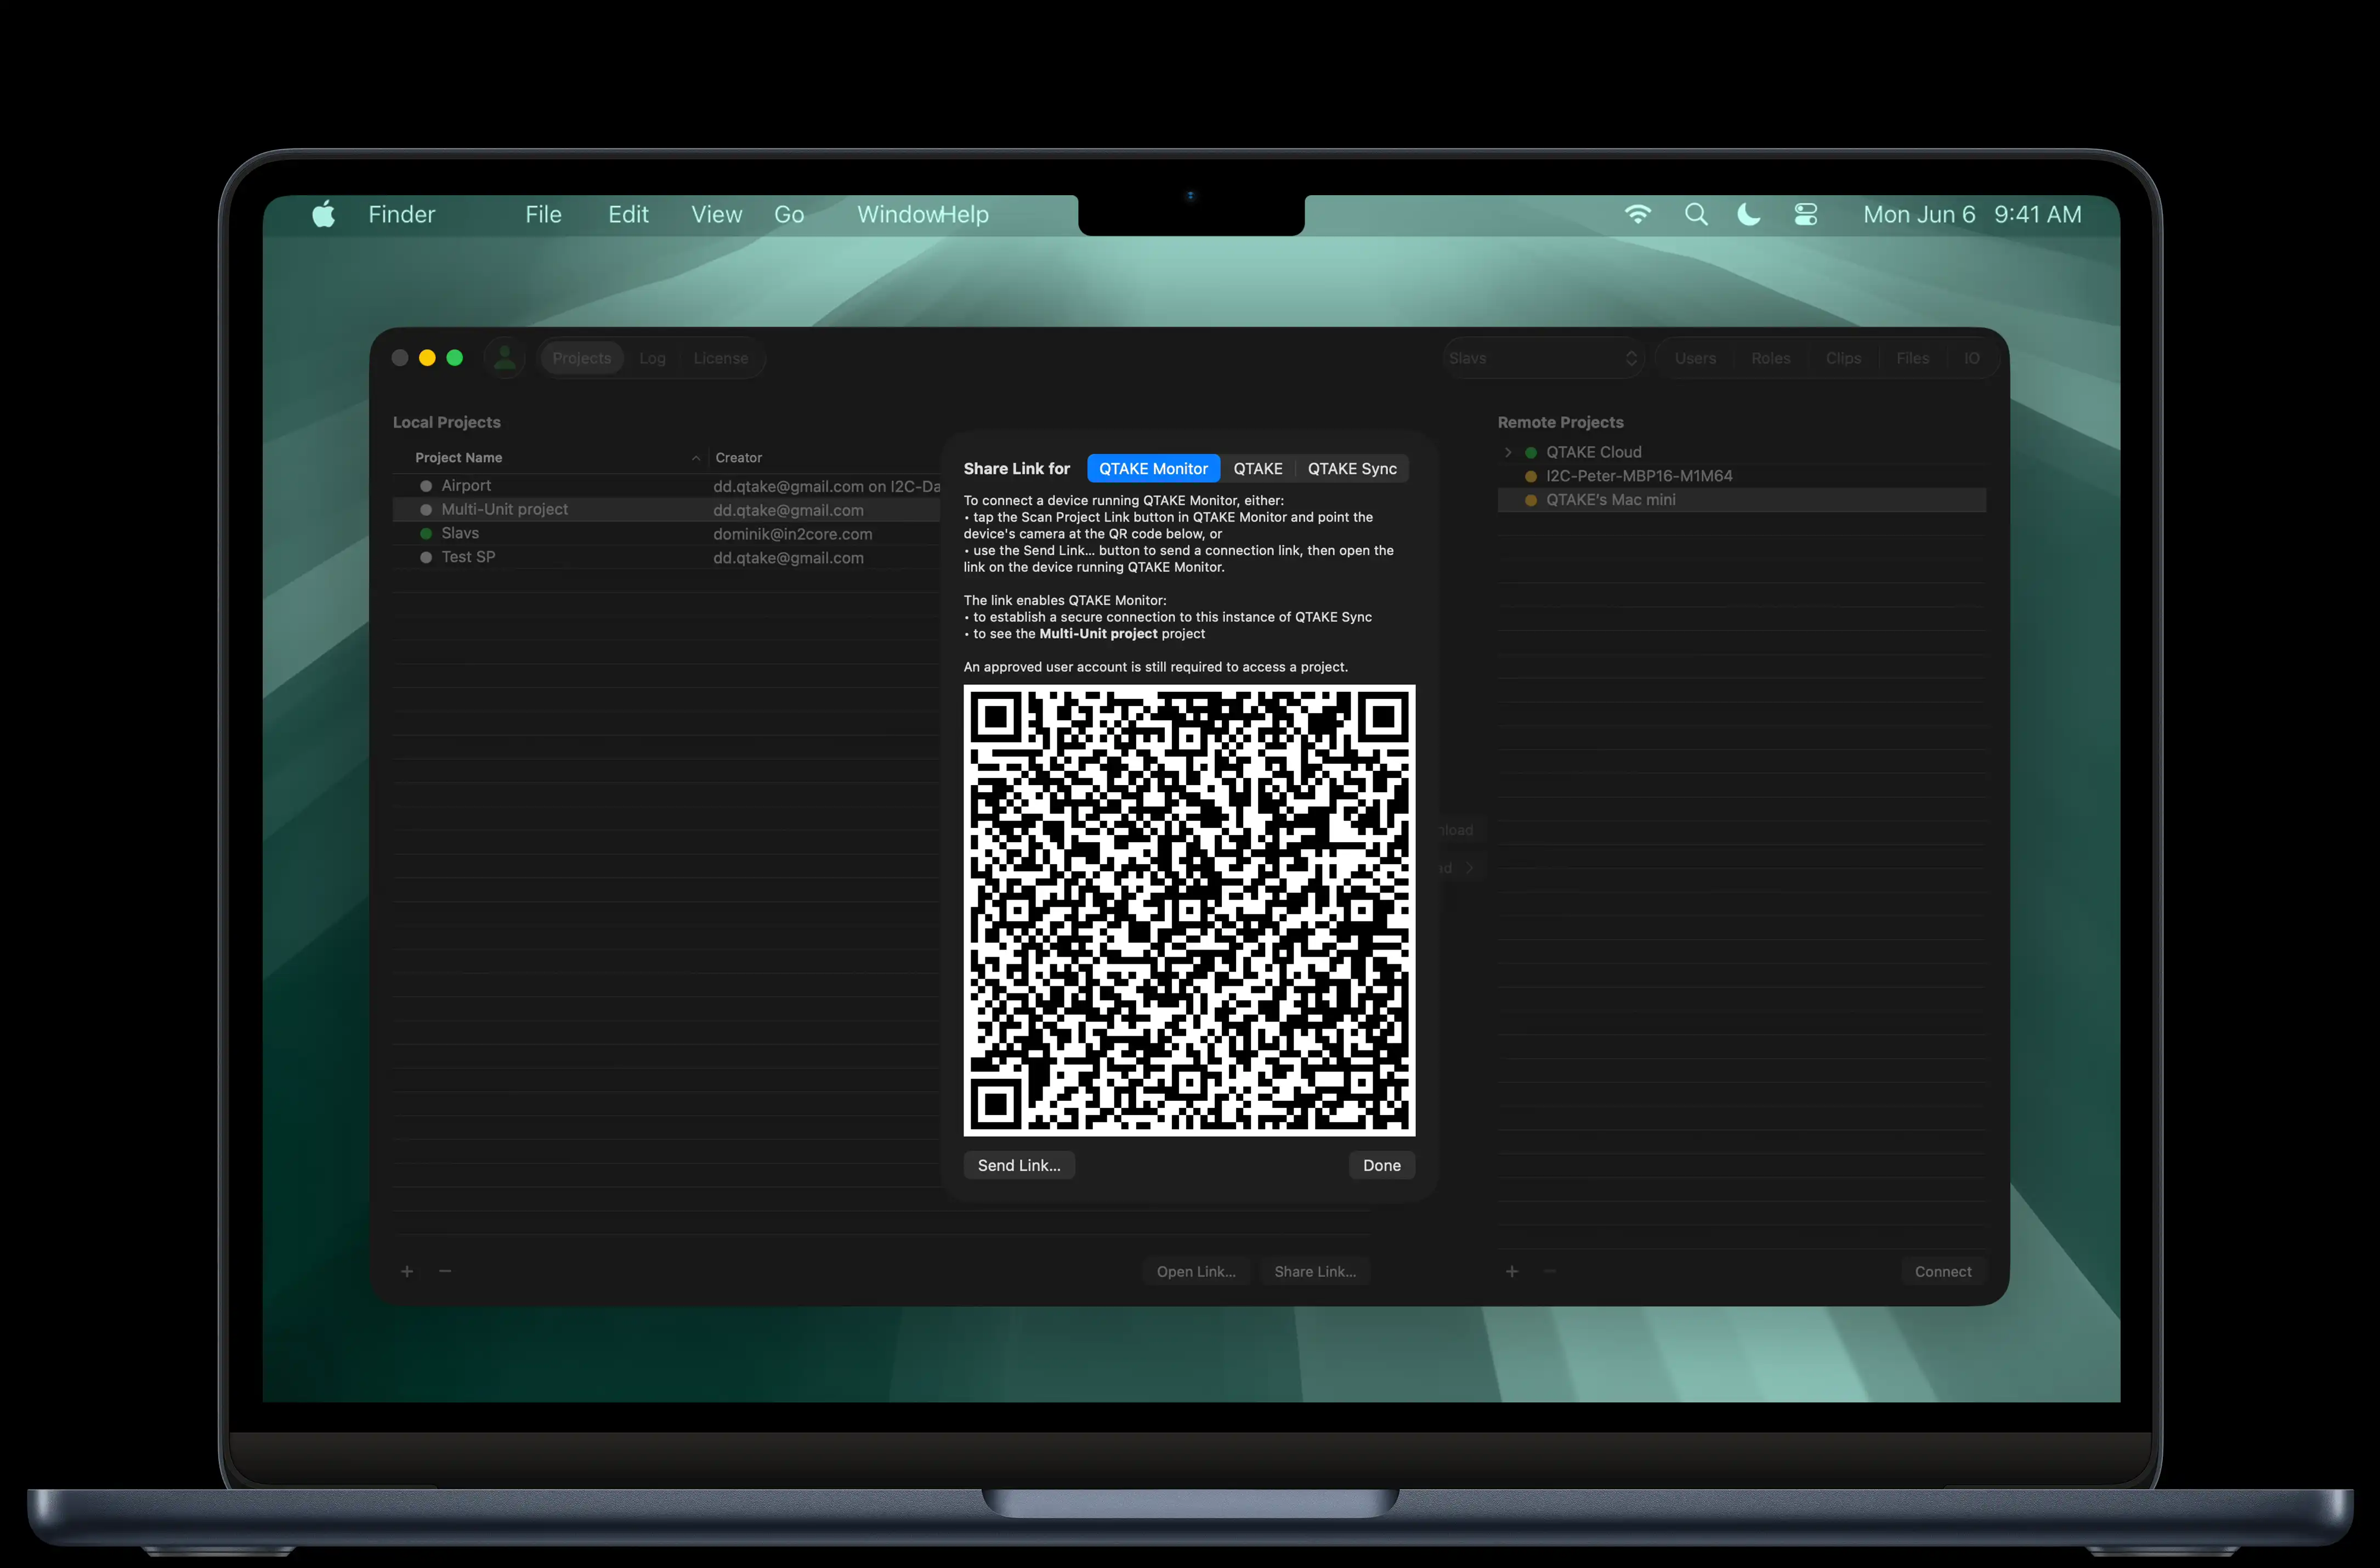Toggle Do Not Disturb mode
This screenshot has height=1568, width=2380.
[1748, 214]
